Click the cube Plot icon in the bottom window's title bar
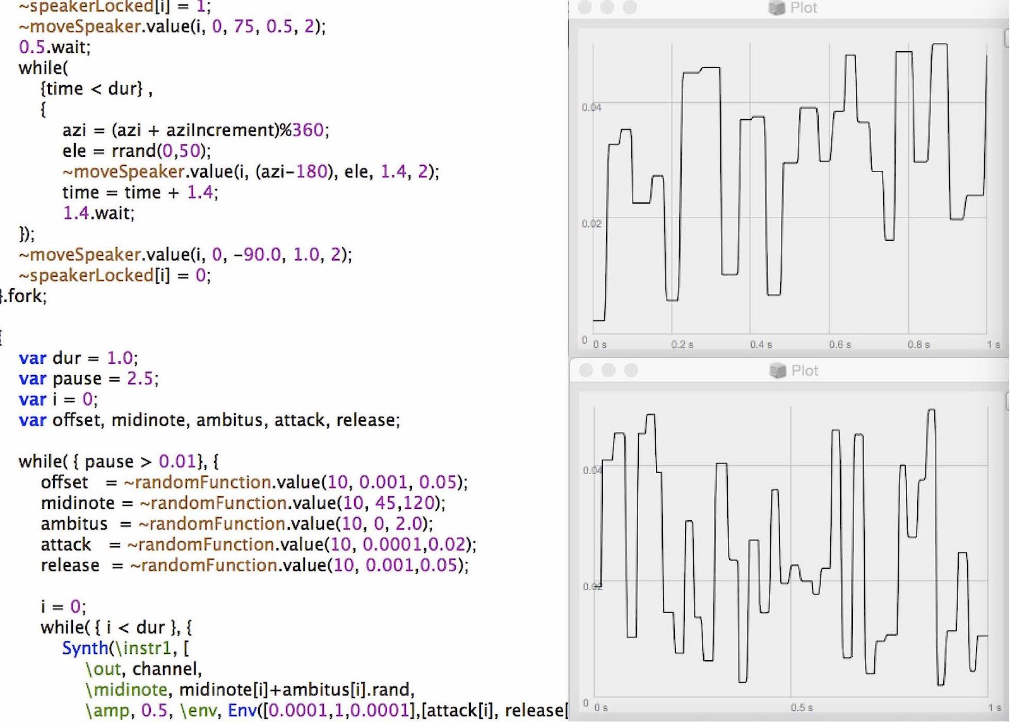 point(776,371)
